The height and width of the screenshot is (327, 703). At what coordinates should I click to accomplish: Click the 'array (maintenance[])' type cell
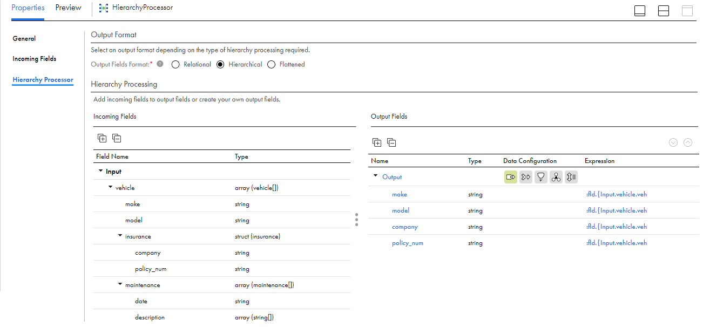pyautogui.click(x=265, y=285)
